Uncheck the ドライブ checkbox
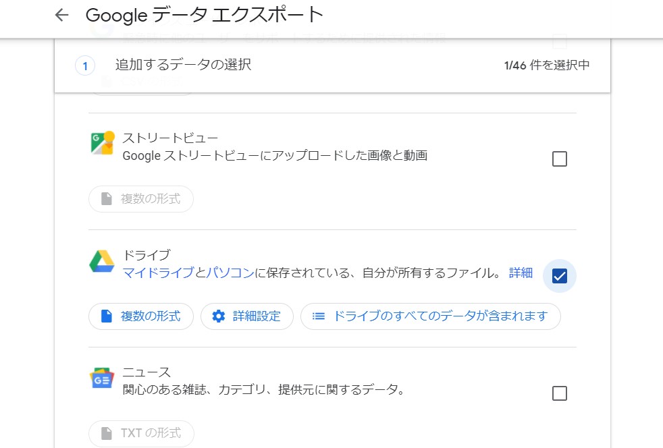 (x=559, y=276)
